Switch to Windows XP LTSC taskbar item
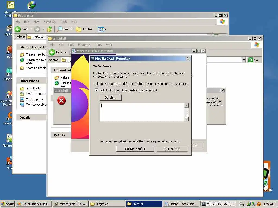Screen dimensions: 278x208 click(x=70, y=204)
